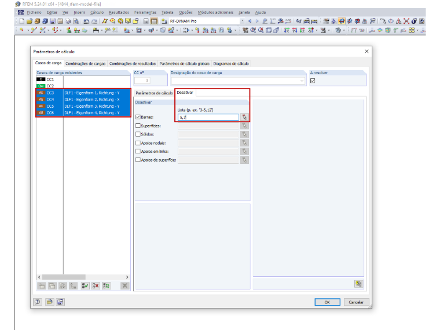Viewport: 440px width, 330px height.
Task: Click the Cancelar button
Action: (x=356, y=302)
